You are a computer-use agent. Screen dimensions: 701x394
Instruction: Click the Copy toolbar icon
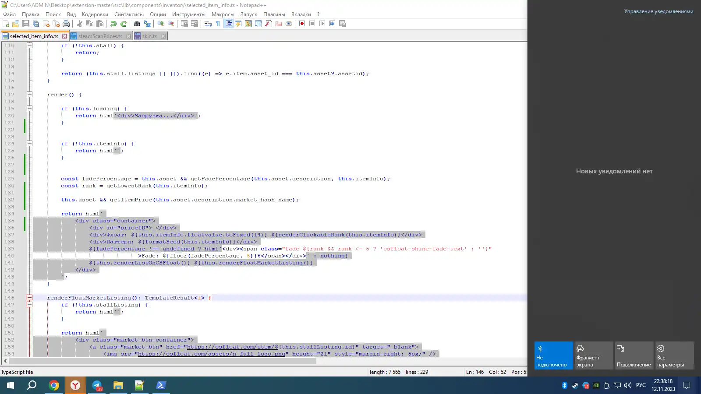(90, 24)
